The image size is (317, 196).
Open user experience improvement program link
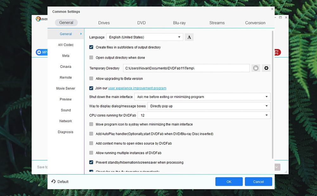tap(137, 88)
